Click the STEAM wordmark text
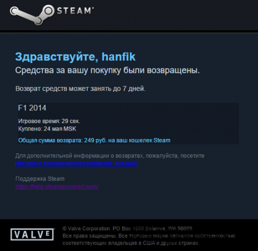 75,11
